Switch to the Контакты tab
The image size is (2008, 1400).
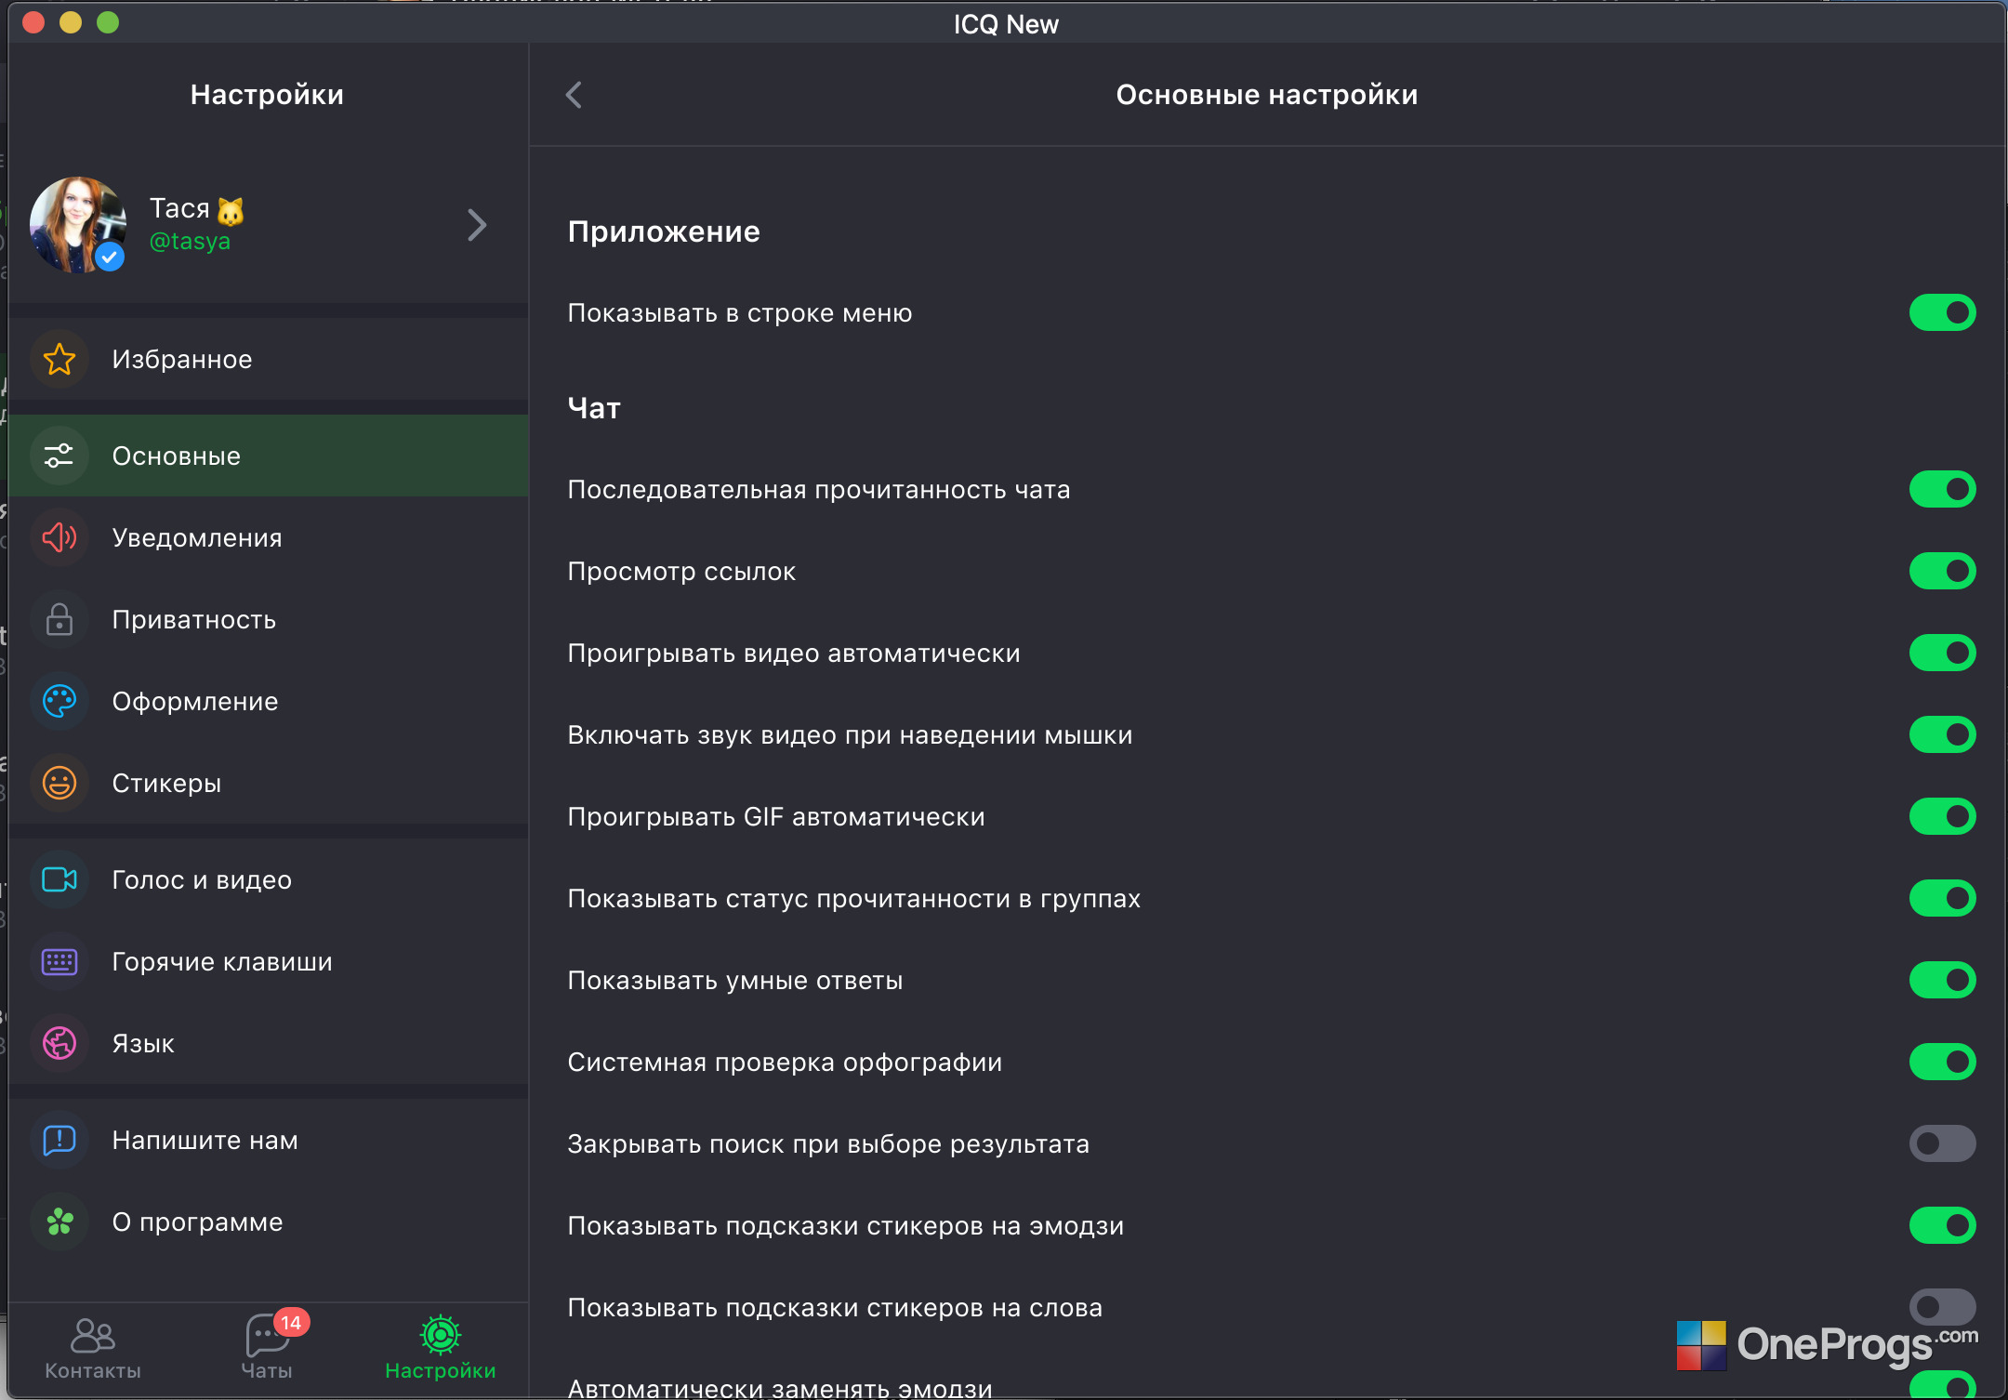93,1349
